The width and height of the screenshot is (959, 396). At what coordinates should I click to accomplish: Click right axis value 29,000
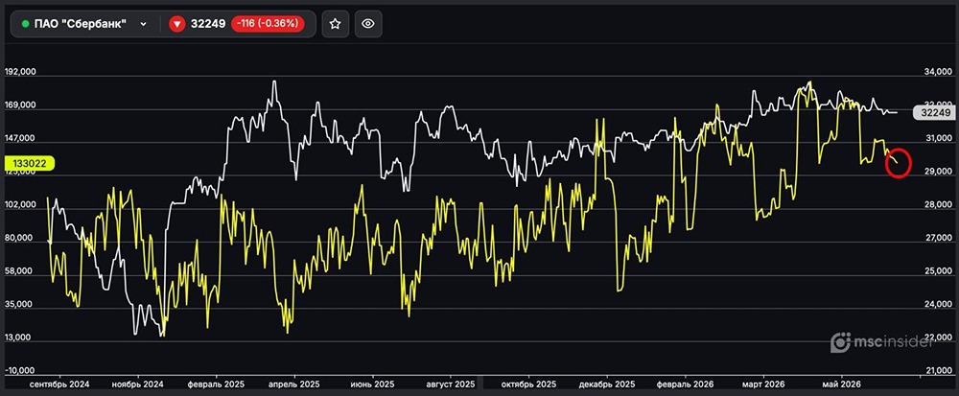click(938, 173)
